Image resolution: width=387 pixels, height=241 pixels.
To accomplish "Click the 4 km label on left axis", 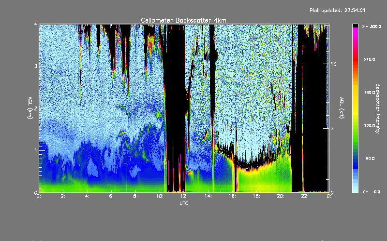I will click(x=36, y=25).
